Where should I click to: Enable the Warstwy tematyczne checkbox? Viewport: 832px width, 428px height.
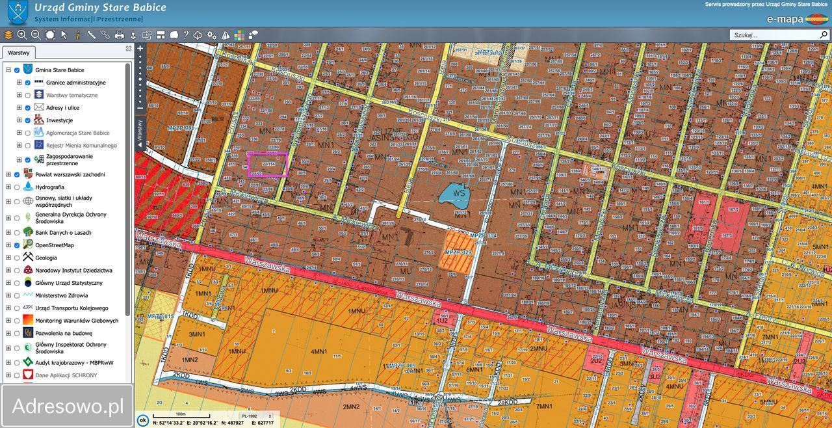28,96
